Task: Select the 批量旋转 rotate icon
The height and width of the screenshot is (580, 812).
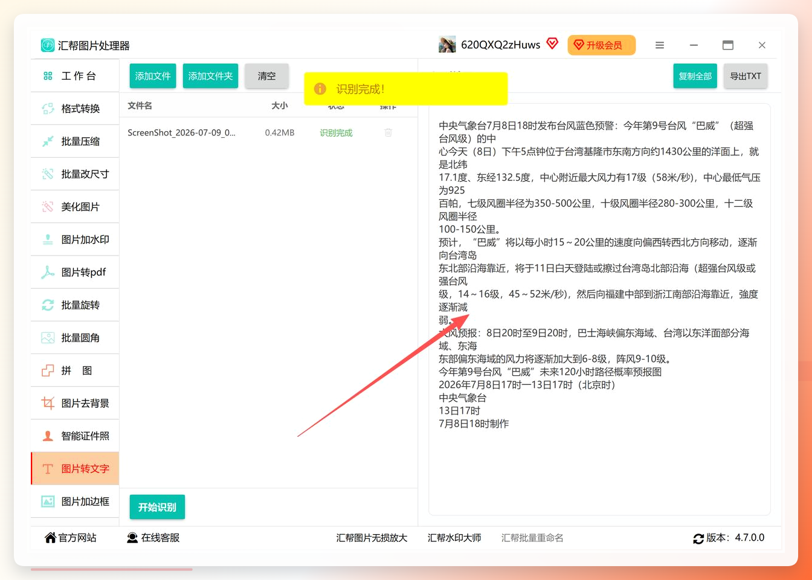Action: pyautogui.click(x=48, y=305)
